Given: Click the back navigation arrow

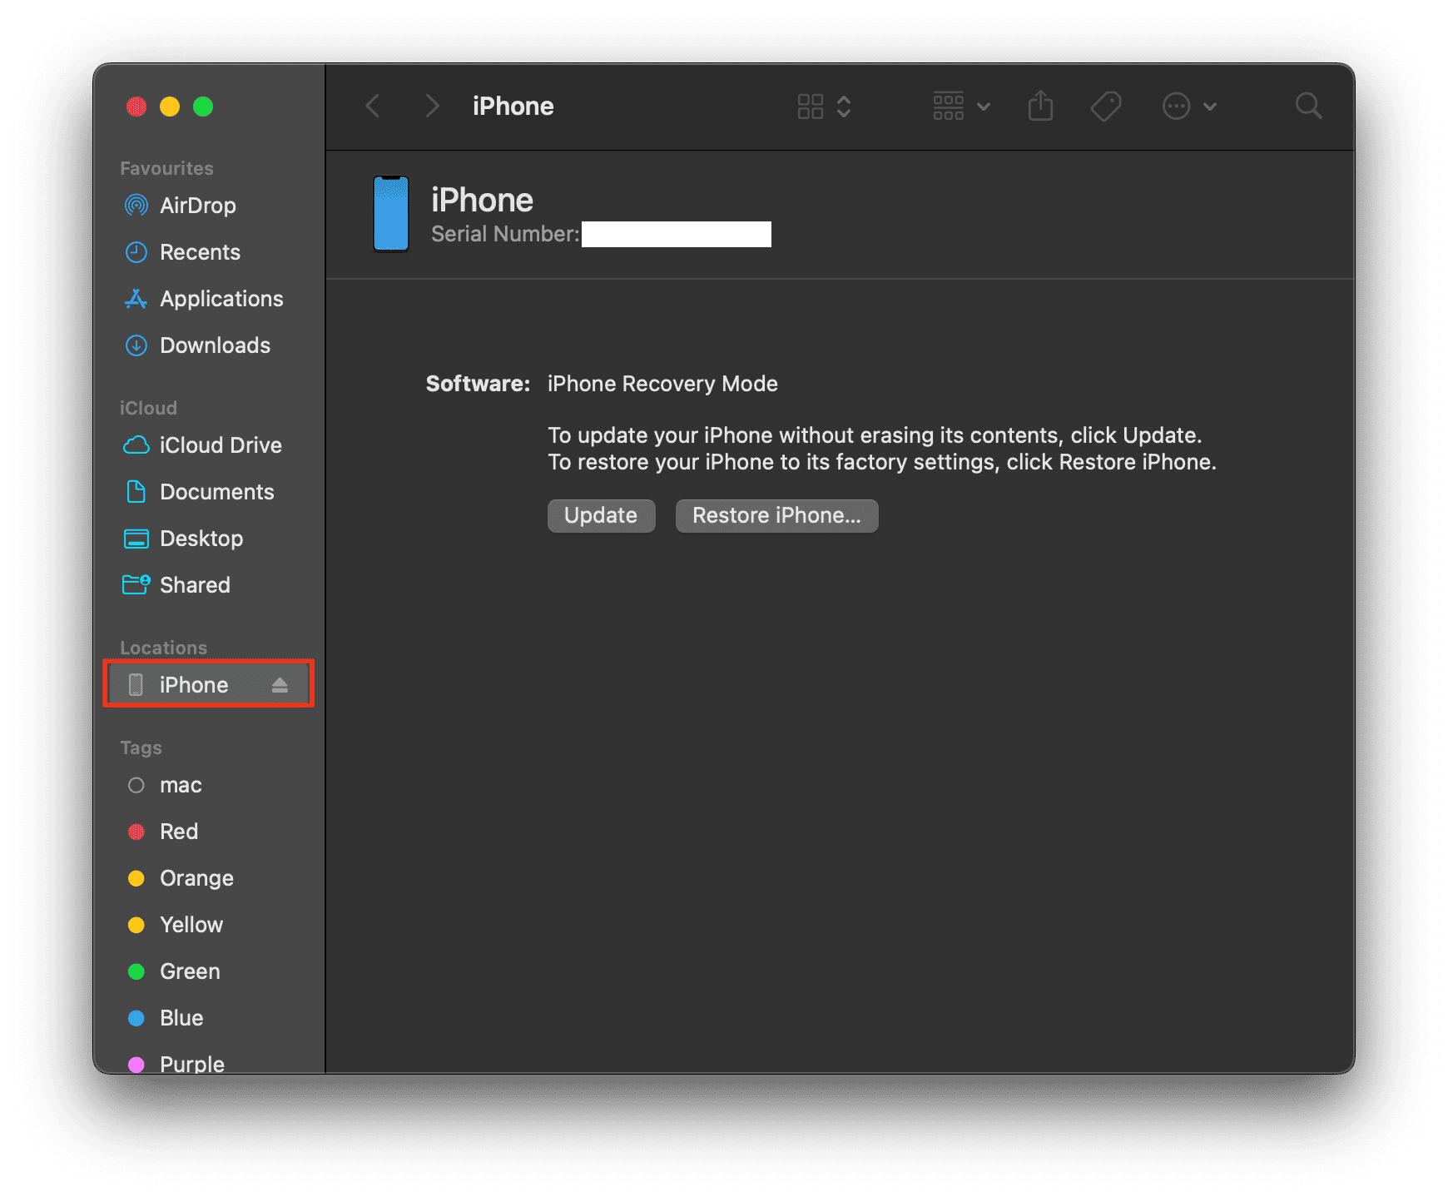Looking at the screenshot, I should pyautogui.click(x=373, y=107).
